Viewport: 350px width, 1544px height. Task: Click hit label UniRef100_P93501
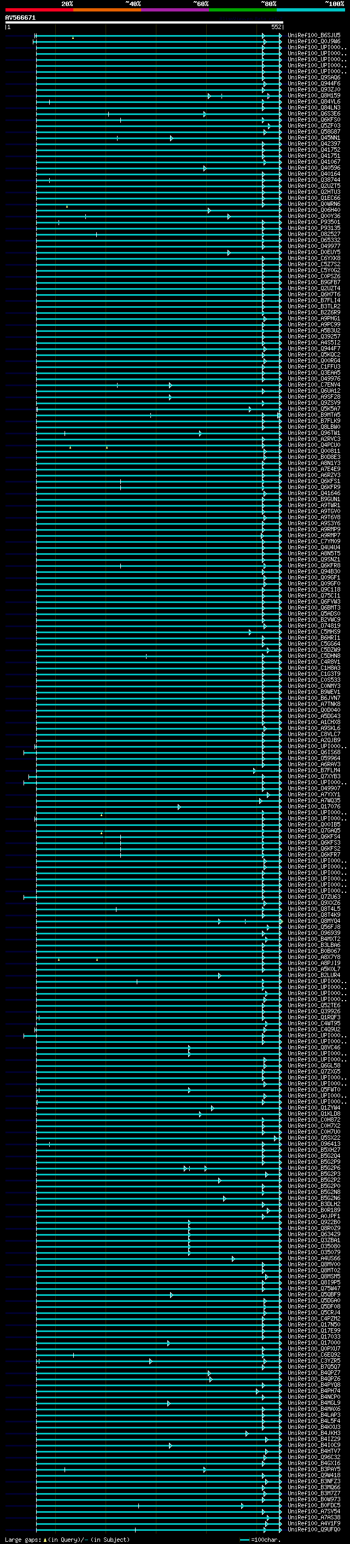coord(314,222)
